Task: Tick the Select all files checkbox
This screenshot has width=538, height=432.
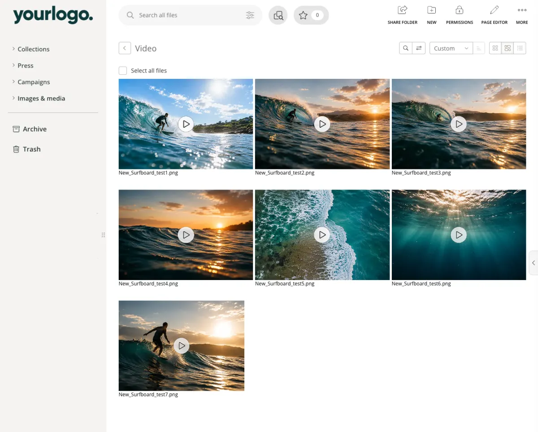Action: click(123, 71)
